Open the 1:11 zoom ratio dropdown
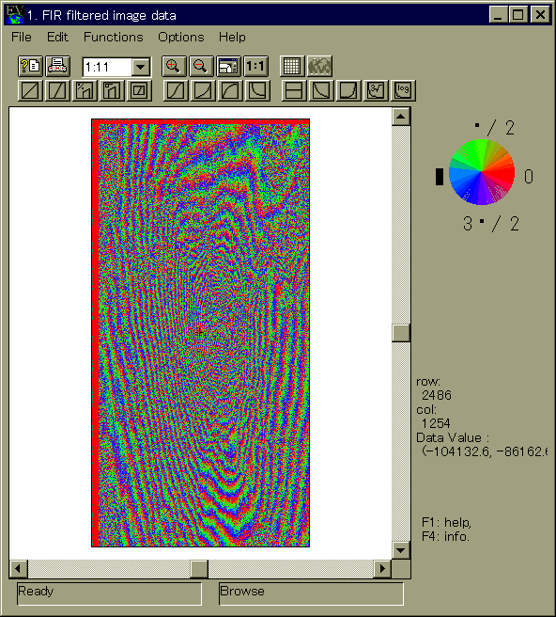Screen dimensions: 556x617 (141, 68)
